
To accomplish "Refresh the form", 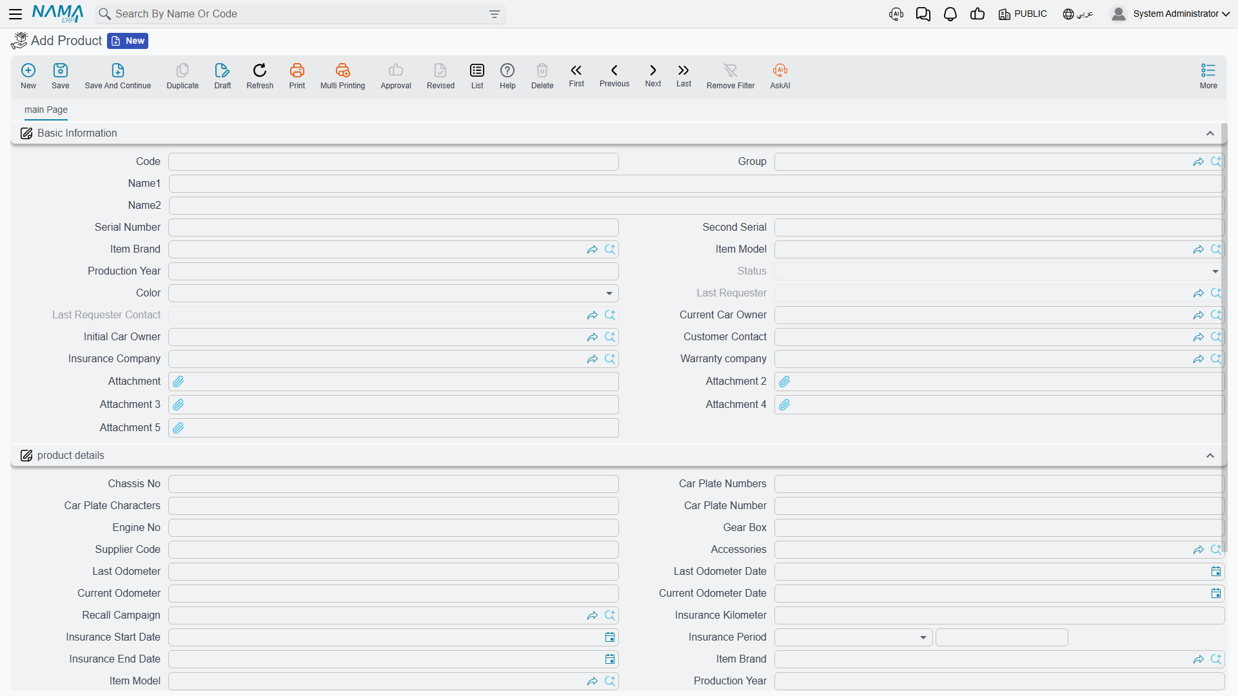I will 260,76.
